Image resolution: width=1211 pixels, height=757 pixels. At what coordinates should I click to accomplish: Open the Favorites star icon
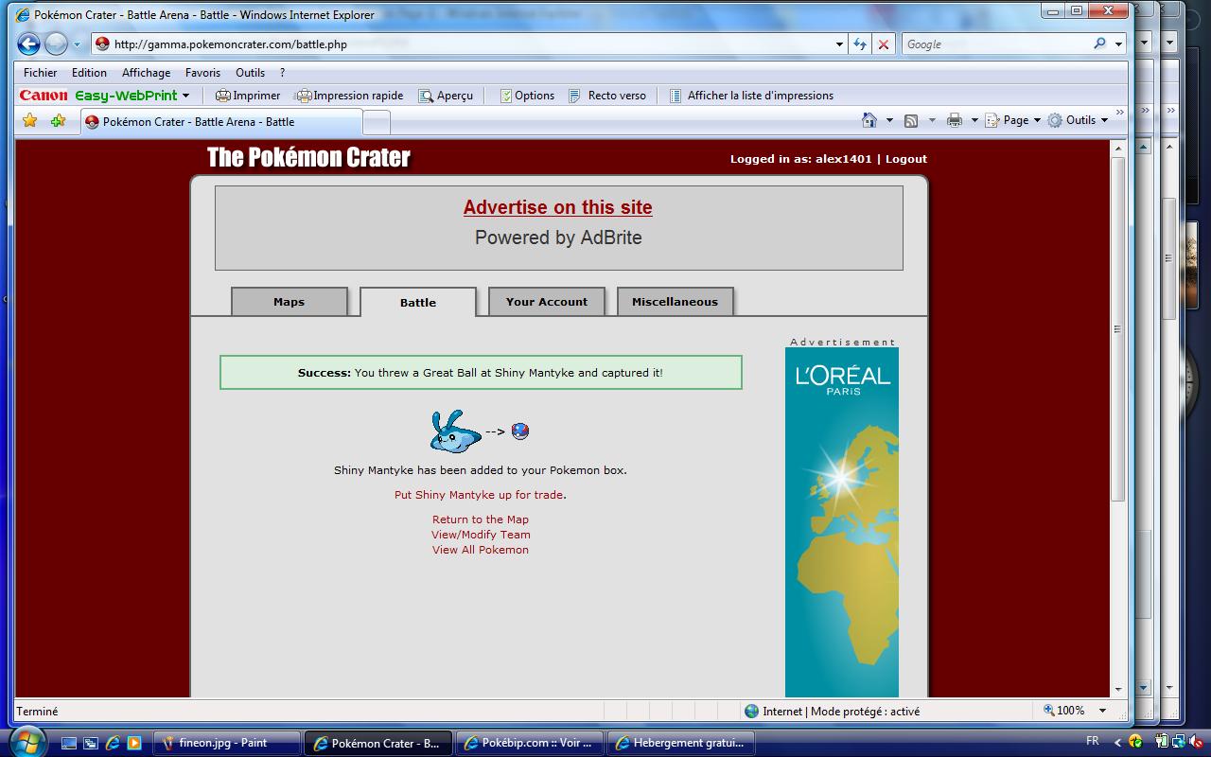(x=30, y=120)
